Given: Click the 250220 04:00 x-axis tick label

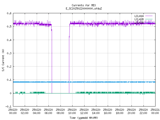Looking at the screenshot, I should click(x=36, y=111).
